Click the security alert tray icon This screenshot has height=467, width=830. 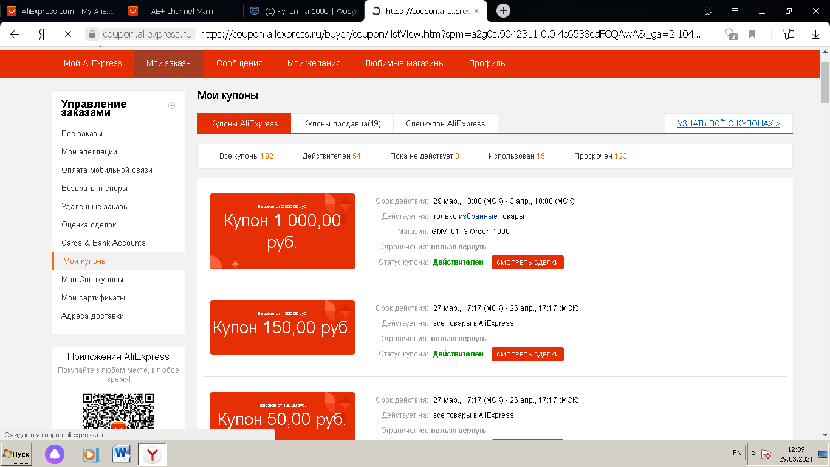tap(766, 454)
